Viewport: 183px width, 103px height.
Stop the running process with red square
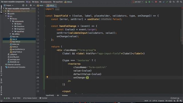pyautogui.click(x=156, y=2)
